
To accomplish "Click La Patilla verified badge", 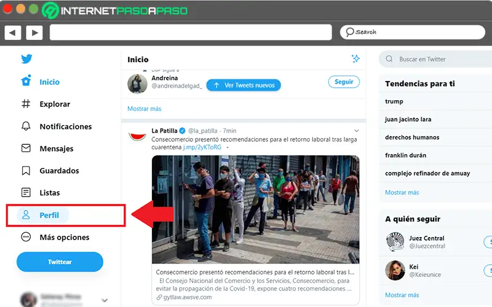I will pos(182,131).
